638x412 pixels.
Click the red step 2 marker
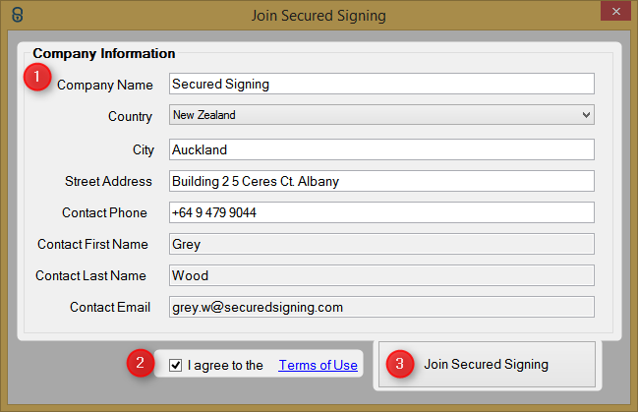click(x=140, y=362)
